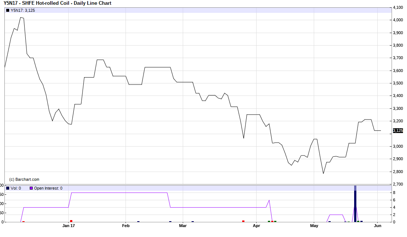407x237 pixels.
Task: Select the Jun label on the date axis
Action: click(x=378, y=226)
